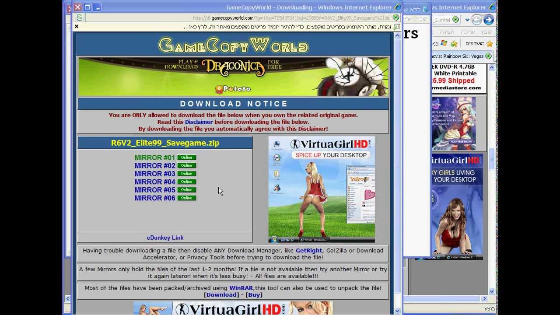The width and height of the screenshot is (560, 315).
Task: Click add-to-favorites star icon in background window
Action: click(x=454, y=43)
